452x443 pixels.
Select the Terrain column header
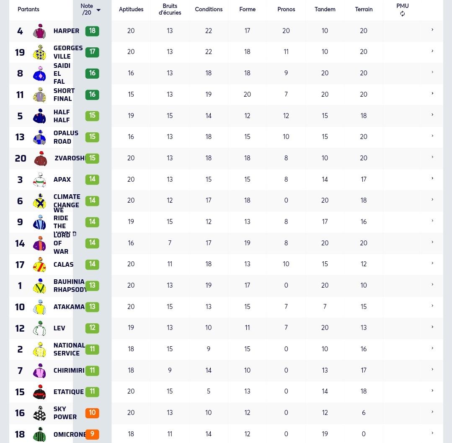[364, 9]
